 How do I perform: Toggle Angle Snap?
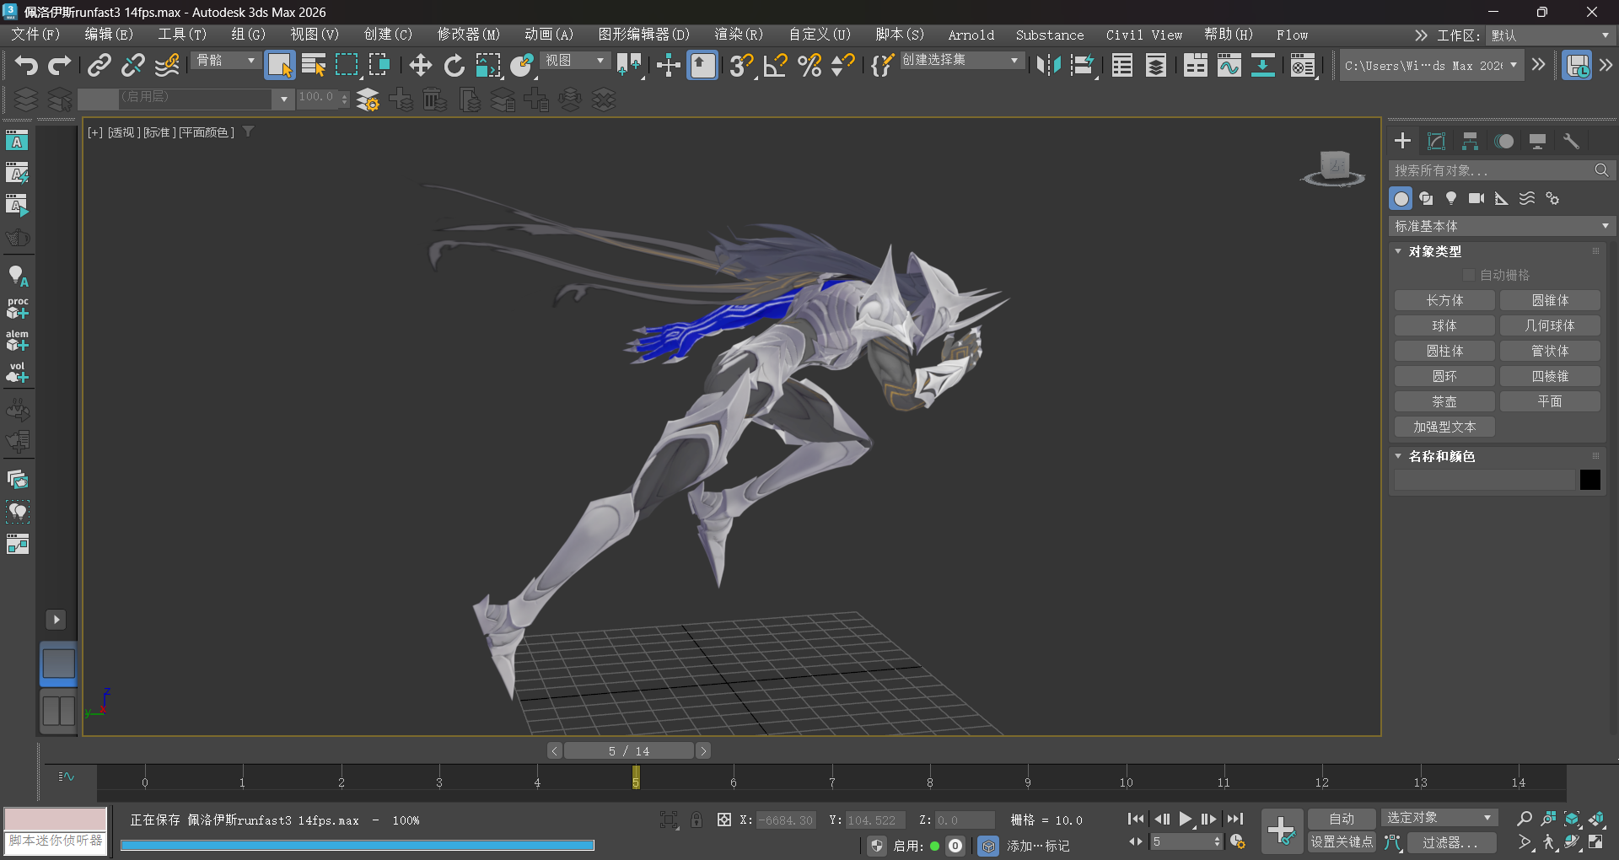pos(775,65)
